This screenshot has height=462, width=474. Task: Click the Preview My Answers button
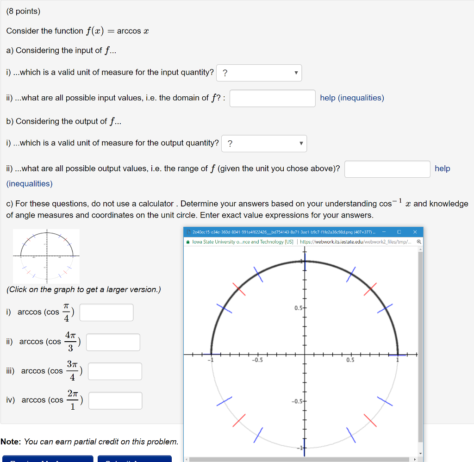[48, 459]
